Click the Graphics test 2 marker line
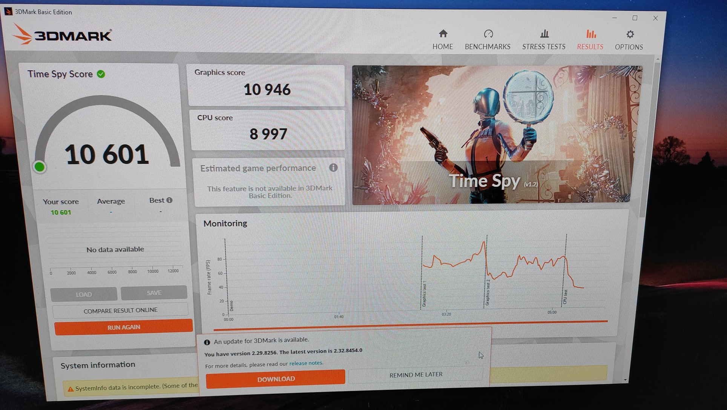 pyautogui.click(x=486, y=272)
